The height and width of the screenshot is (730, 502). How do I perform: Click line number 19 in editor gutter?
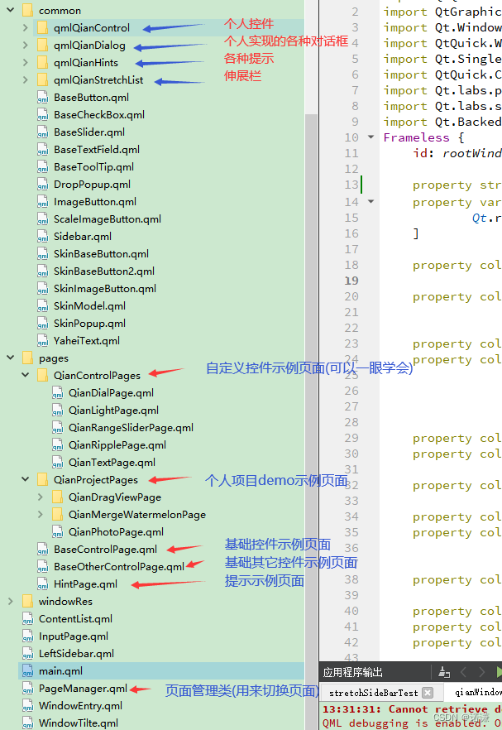[351, 281]
